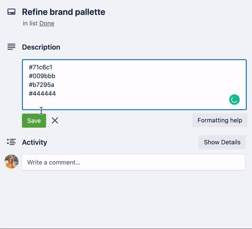Click the Description heading
The image size is (252, 229).
41,47
